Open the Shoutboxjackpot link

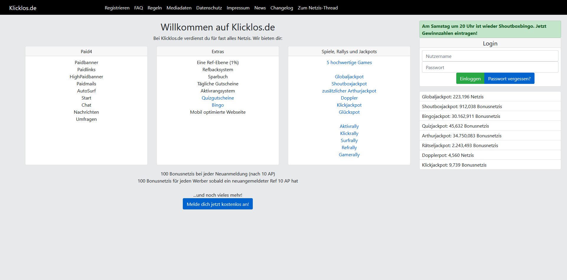349,84
